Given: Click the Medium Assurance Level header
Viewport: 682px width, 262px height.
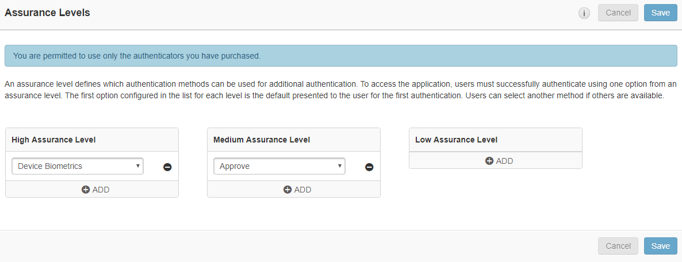Looking at the screenshot, I should coord(261,140).
